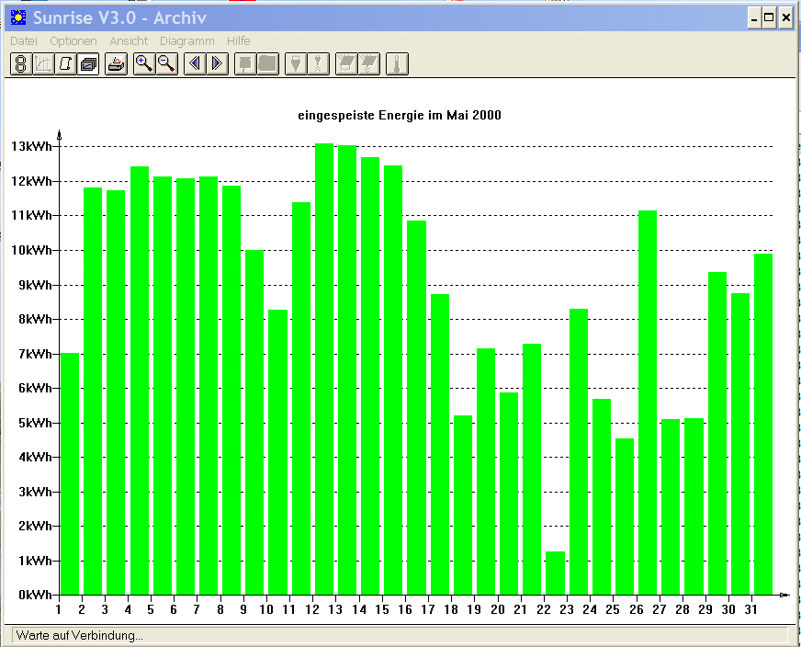Select the curve chart toolbar icon
801x647 pixels.
43,64
